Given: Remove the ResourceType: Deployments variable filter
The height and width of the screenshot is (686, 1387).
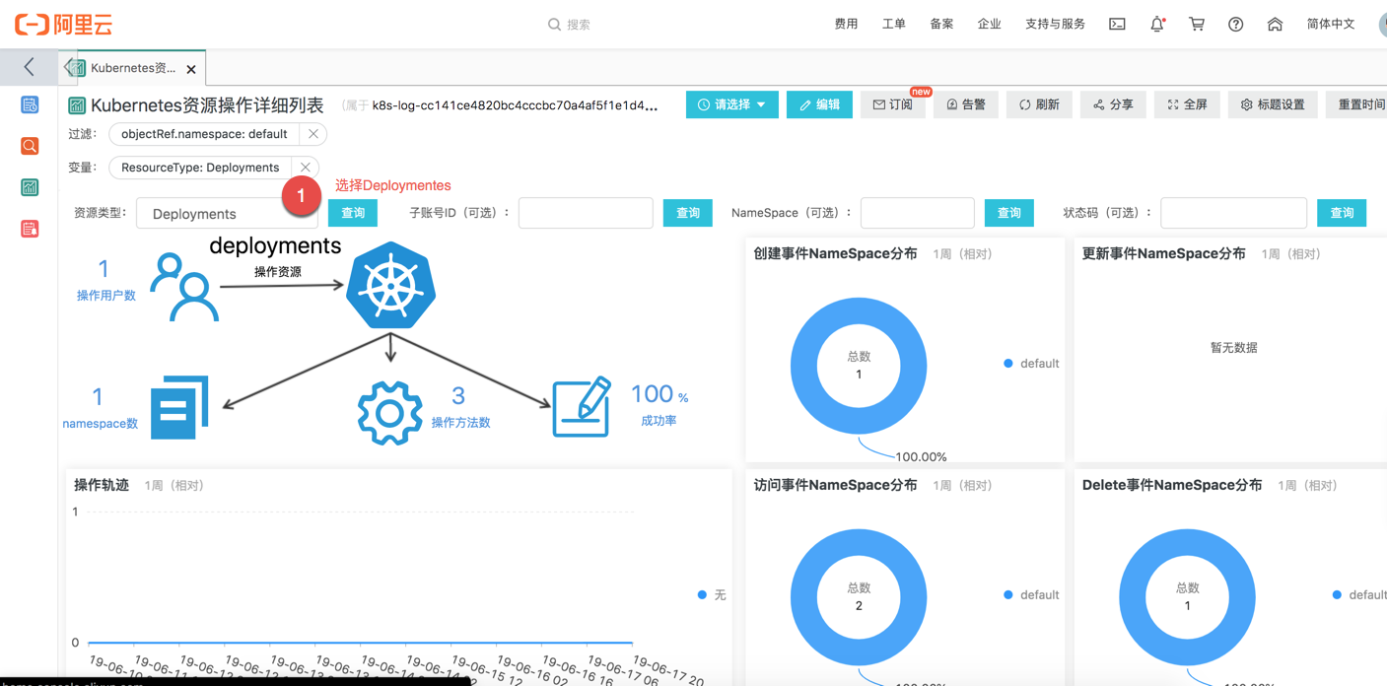Looking at the screenshot, I should [306, 168].
